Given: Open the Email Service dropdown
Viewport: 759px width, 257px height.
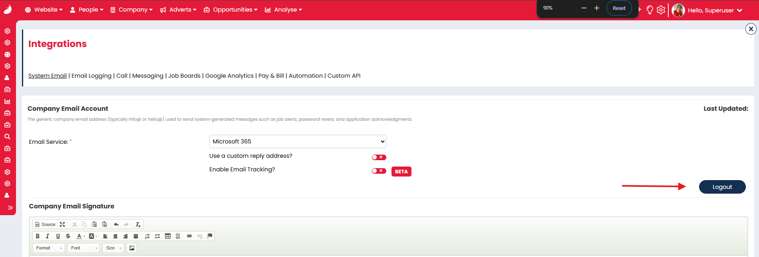Looking at the screenshot, I should click(298, 141).
